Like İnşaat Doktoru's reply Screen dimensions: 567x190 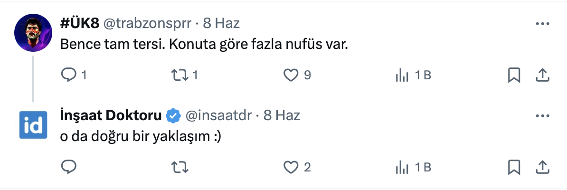point(290,167)
